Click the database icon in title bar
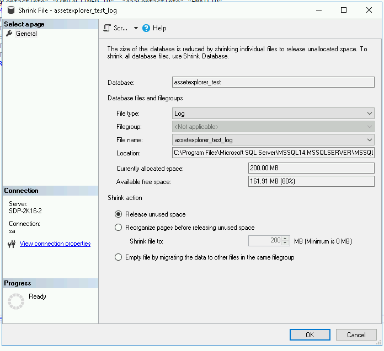Image resolution: width=384 pixels, height=351 pixels. click(x=11, y=10)
